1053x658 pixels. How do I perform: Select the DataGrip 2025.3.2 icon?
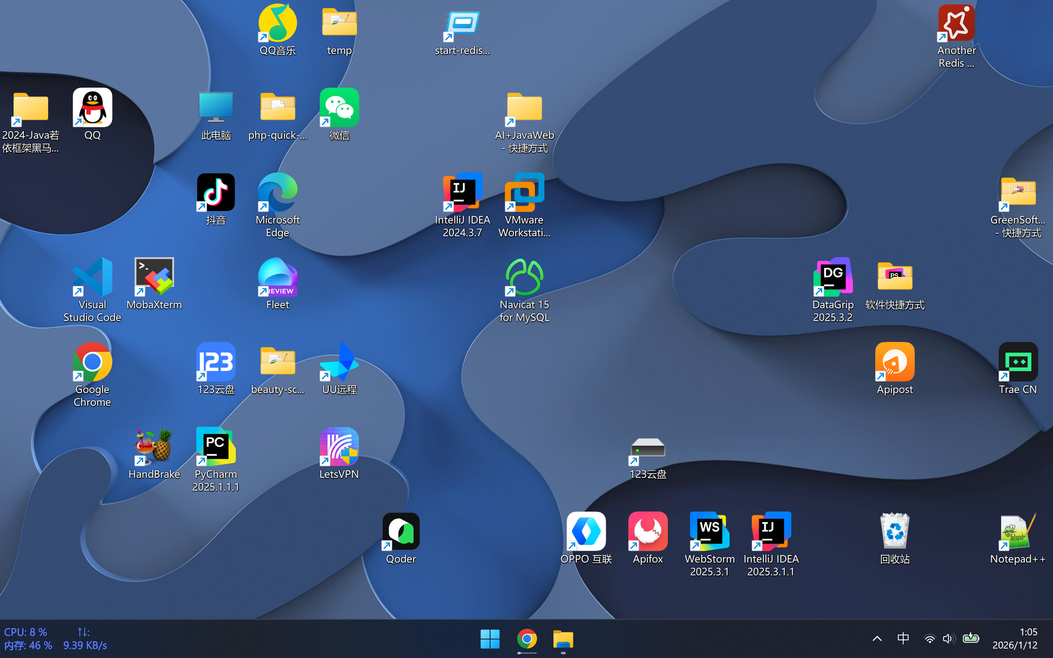(x=833, y=277)
